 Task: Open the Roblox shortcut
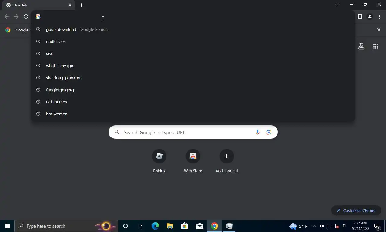(x=159, y=162)
